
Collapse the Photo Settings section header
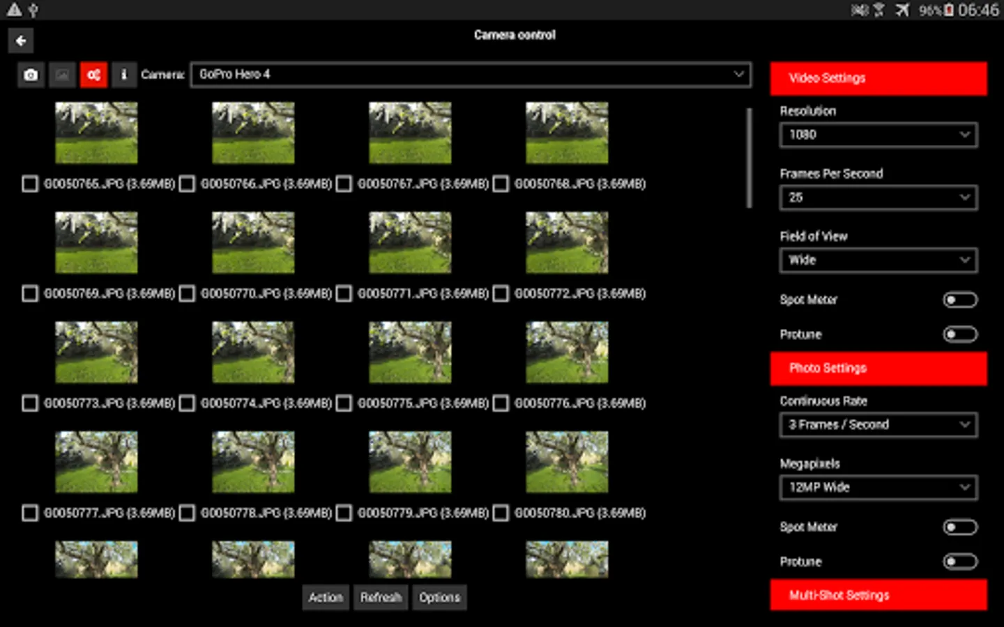point(878,368)
